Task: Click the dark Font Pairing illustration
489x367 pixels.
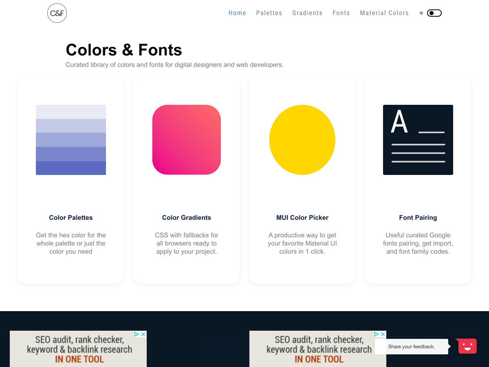Action: tap(418, 140)
